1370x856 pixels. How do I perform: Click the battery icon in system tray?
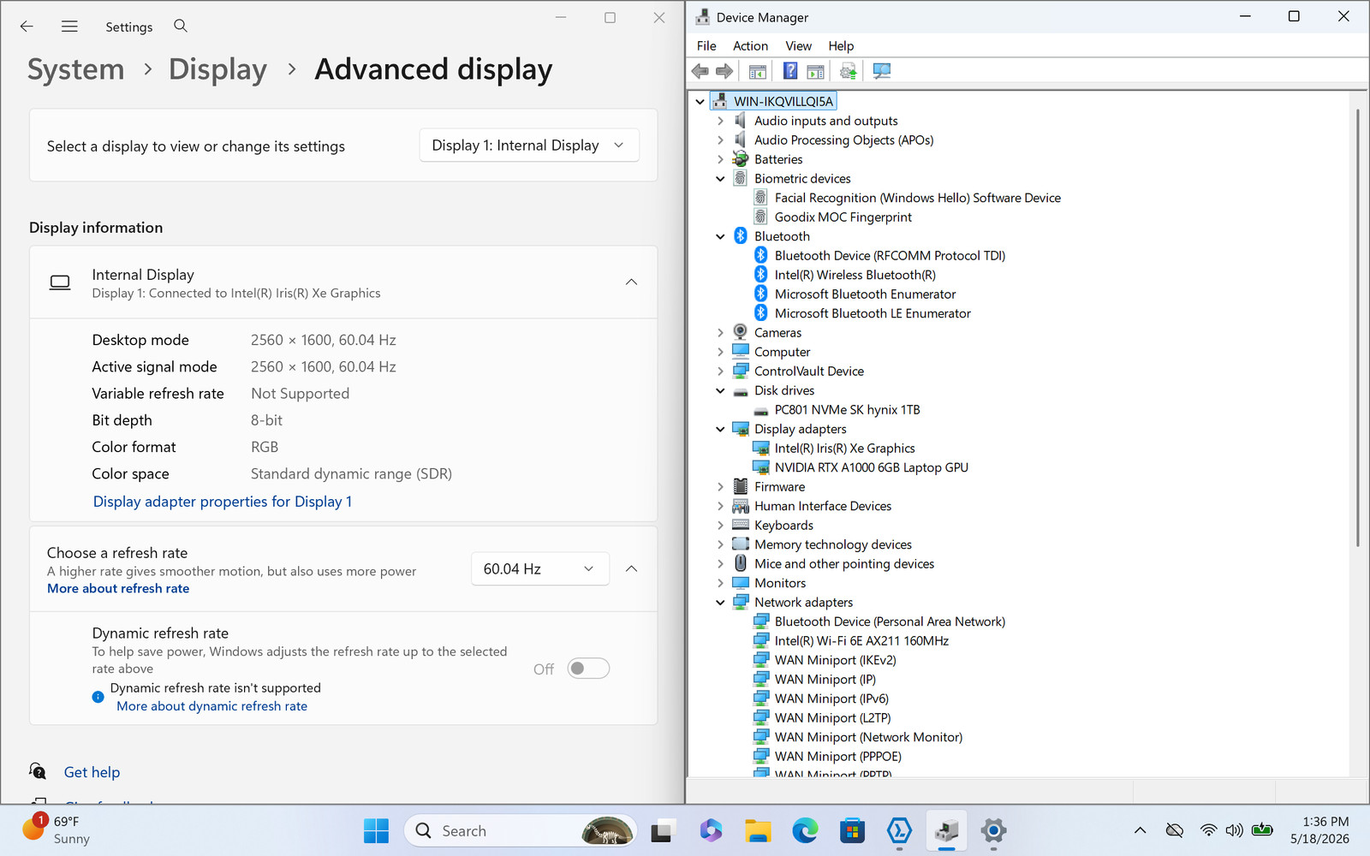click(1262, 829)
